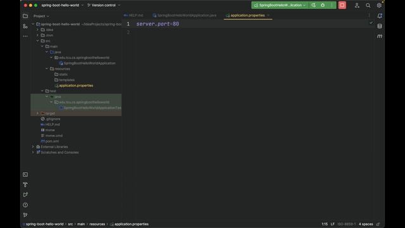
Task: Select application.properties in project tree
Action: 76,85
